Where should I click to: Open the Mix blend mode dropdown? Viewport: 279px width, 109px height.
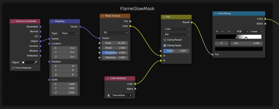pos(176,34)
